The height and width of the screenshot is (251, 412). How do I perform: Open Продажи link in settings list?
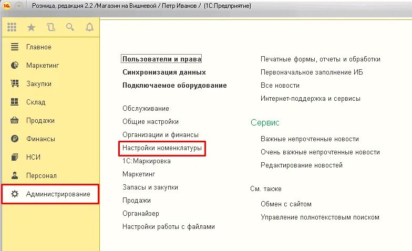[x=137, y=201]
